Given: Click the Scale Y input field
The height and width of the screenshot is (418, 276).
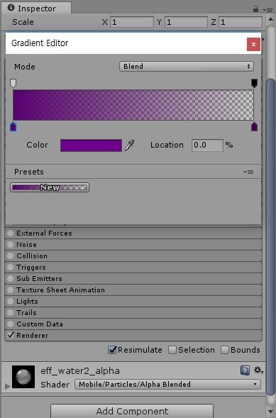Looking at the screenshot, I should [186, 22].
